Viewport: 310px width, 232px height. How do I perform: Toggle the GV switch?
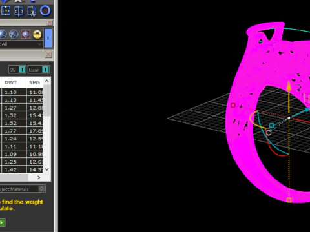(x=17, y=70)
